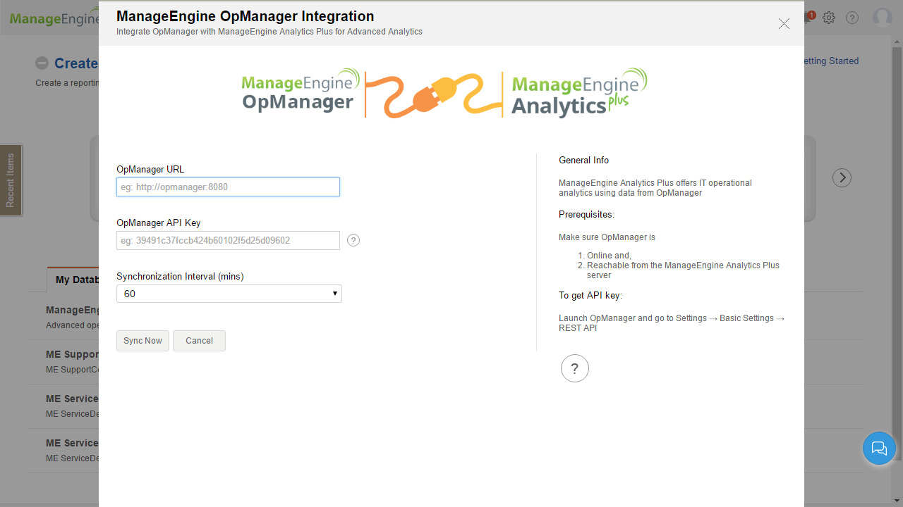Click the help icon beside OpManager API Key

[353, 240]
